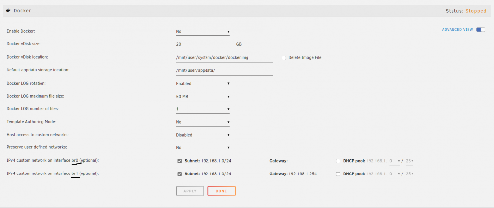Click the Docker vDisk location field

click(224, 58)
